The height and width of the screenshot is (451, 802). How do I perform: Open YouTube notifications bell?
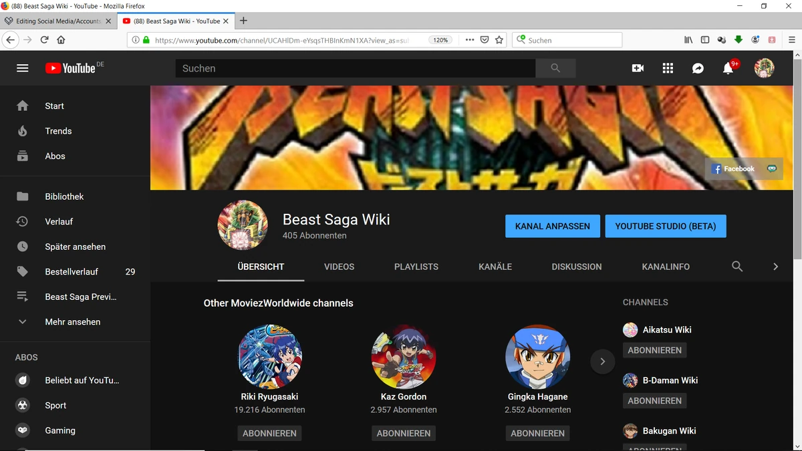click(728, 67)
